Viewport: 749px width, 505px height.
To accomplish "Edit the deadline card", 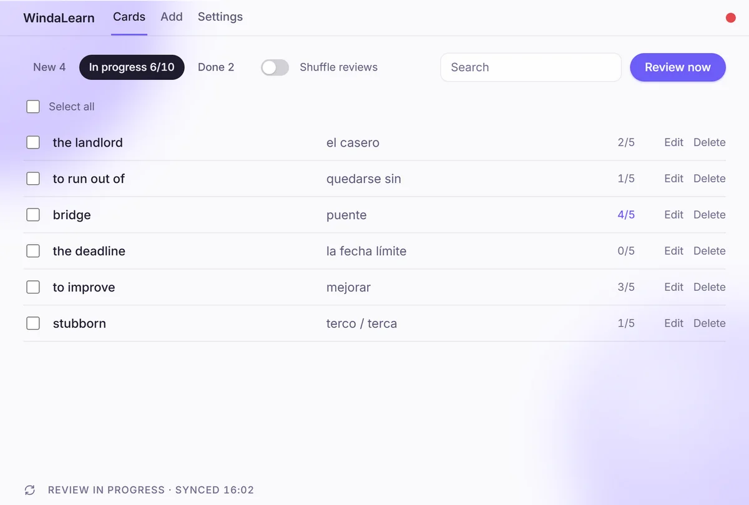I will pos(673,251).
